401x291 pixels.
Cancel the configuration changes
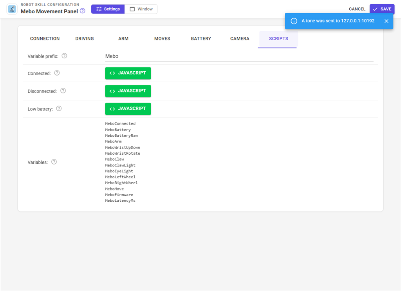[357, 9]
